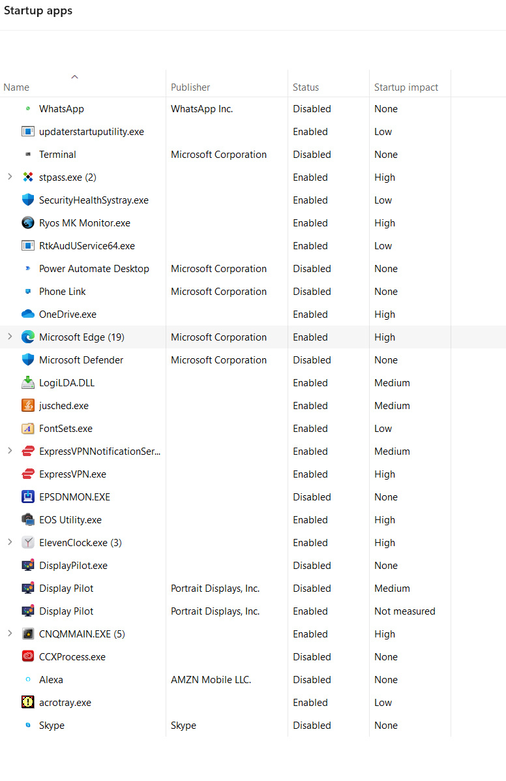Click the RtkAudUService64.exe icon

[28, 245]
